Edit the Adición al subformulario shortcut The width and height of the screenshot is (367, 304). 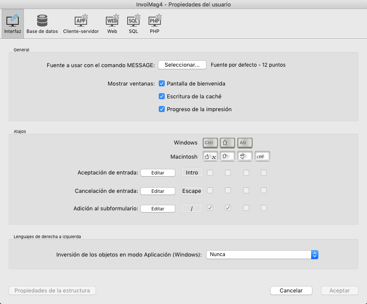[158, 209]
